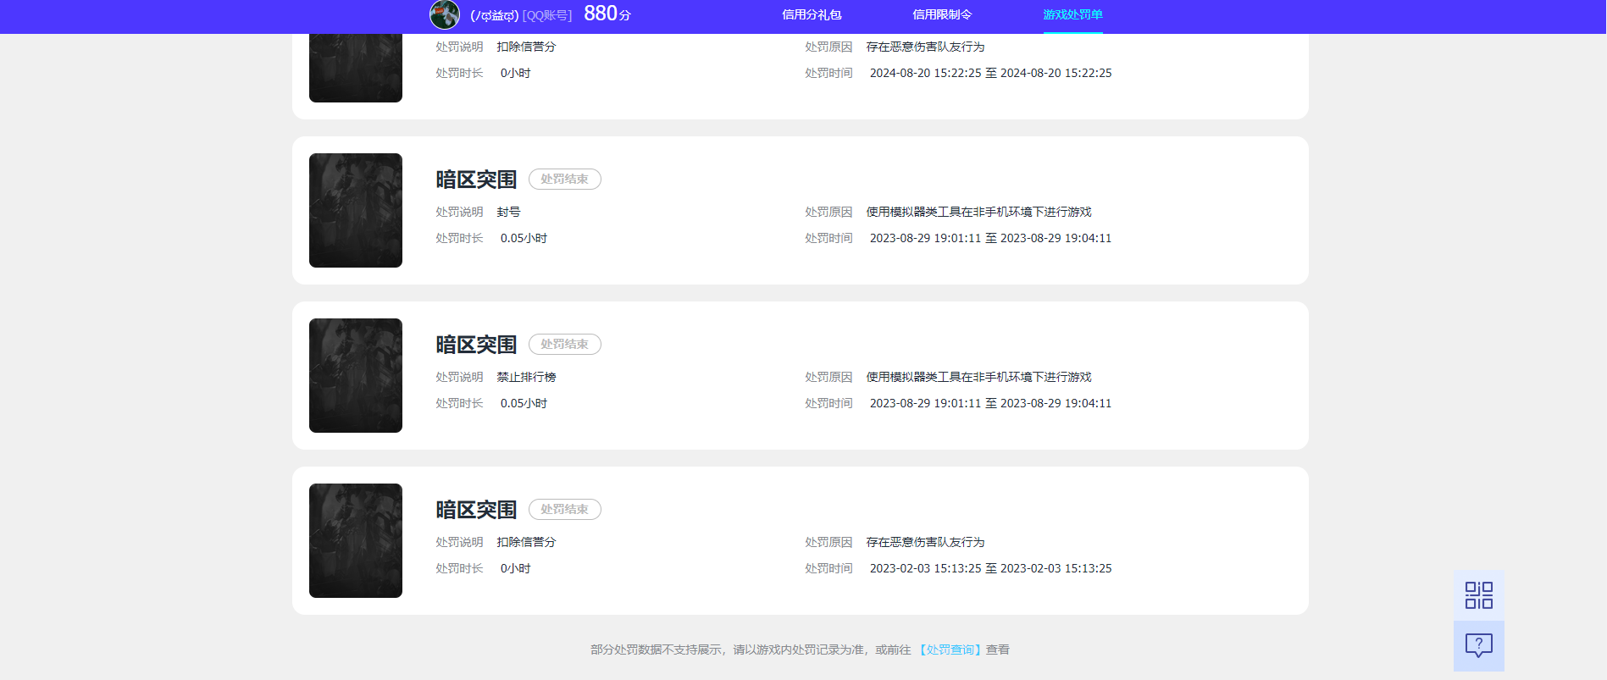The width and height of the screenshot is (1607, 680).
Task: Click the 2023-02-03 15:13:25 time range
Action: click(990, 568)
